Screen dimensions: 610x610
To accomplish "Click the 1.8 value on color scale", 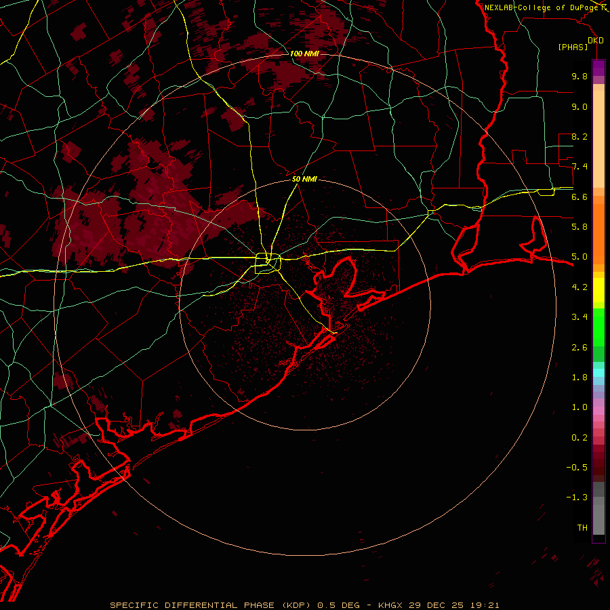I will click(x=579, y=378).
